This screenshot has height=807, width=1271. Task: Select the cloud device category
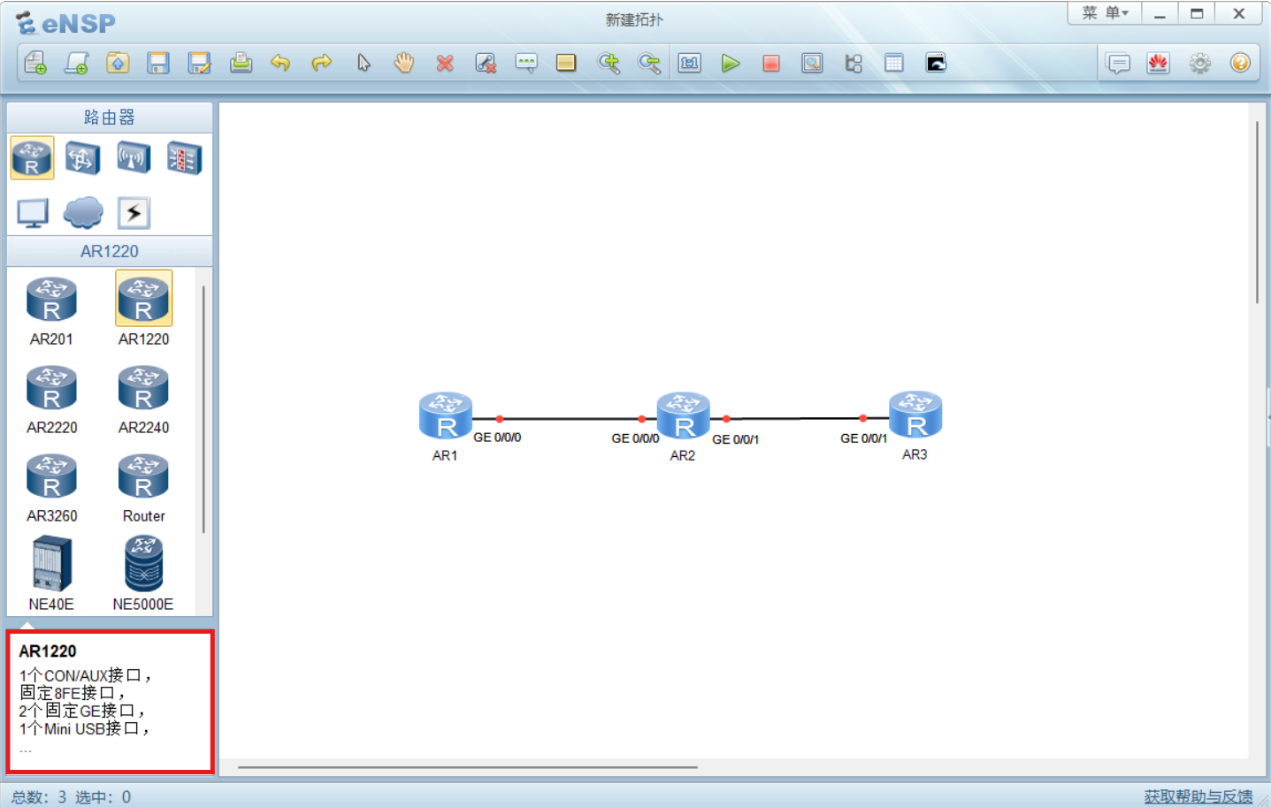pos(83,213)
